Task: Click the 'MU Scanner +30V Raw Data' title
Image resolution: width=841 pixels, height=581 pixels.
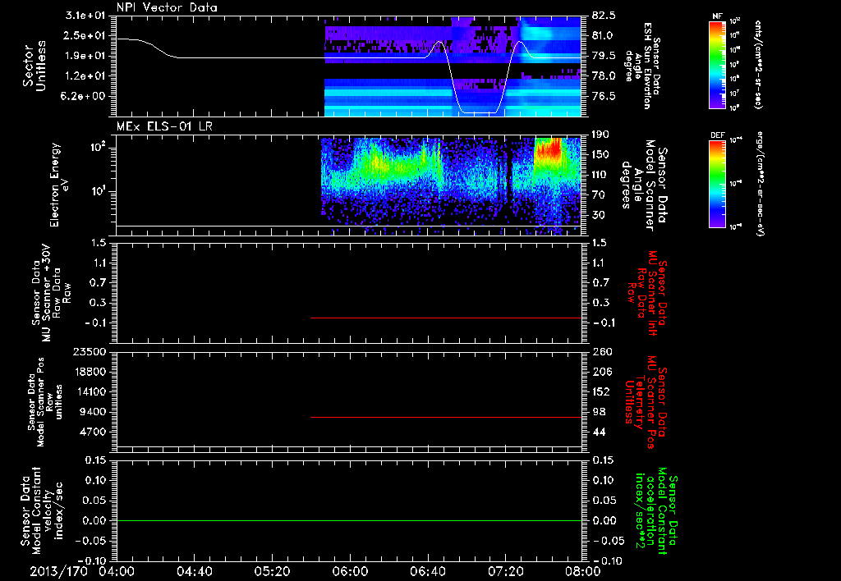Action: point(51,293)
